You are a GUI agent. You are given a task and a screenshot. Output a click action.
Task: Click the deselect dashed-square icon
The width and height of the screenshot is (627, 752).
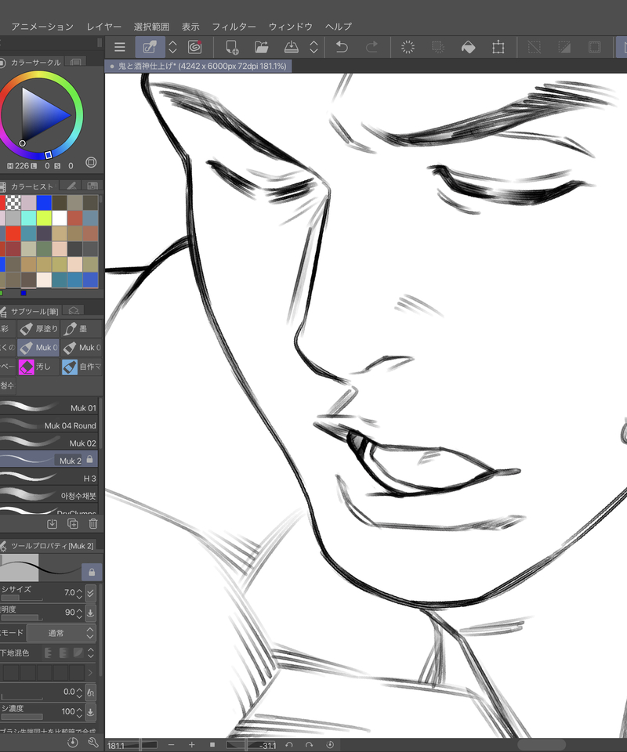click(x=534, y=47)
